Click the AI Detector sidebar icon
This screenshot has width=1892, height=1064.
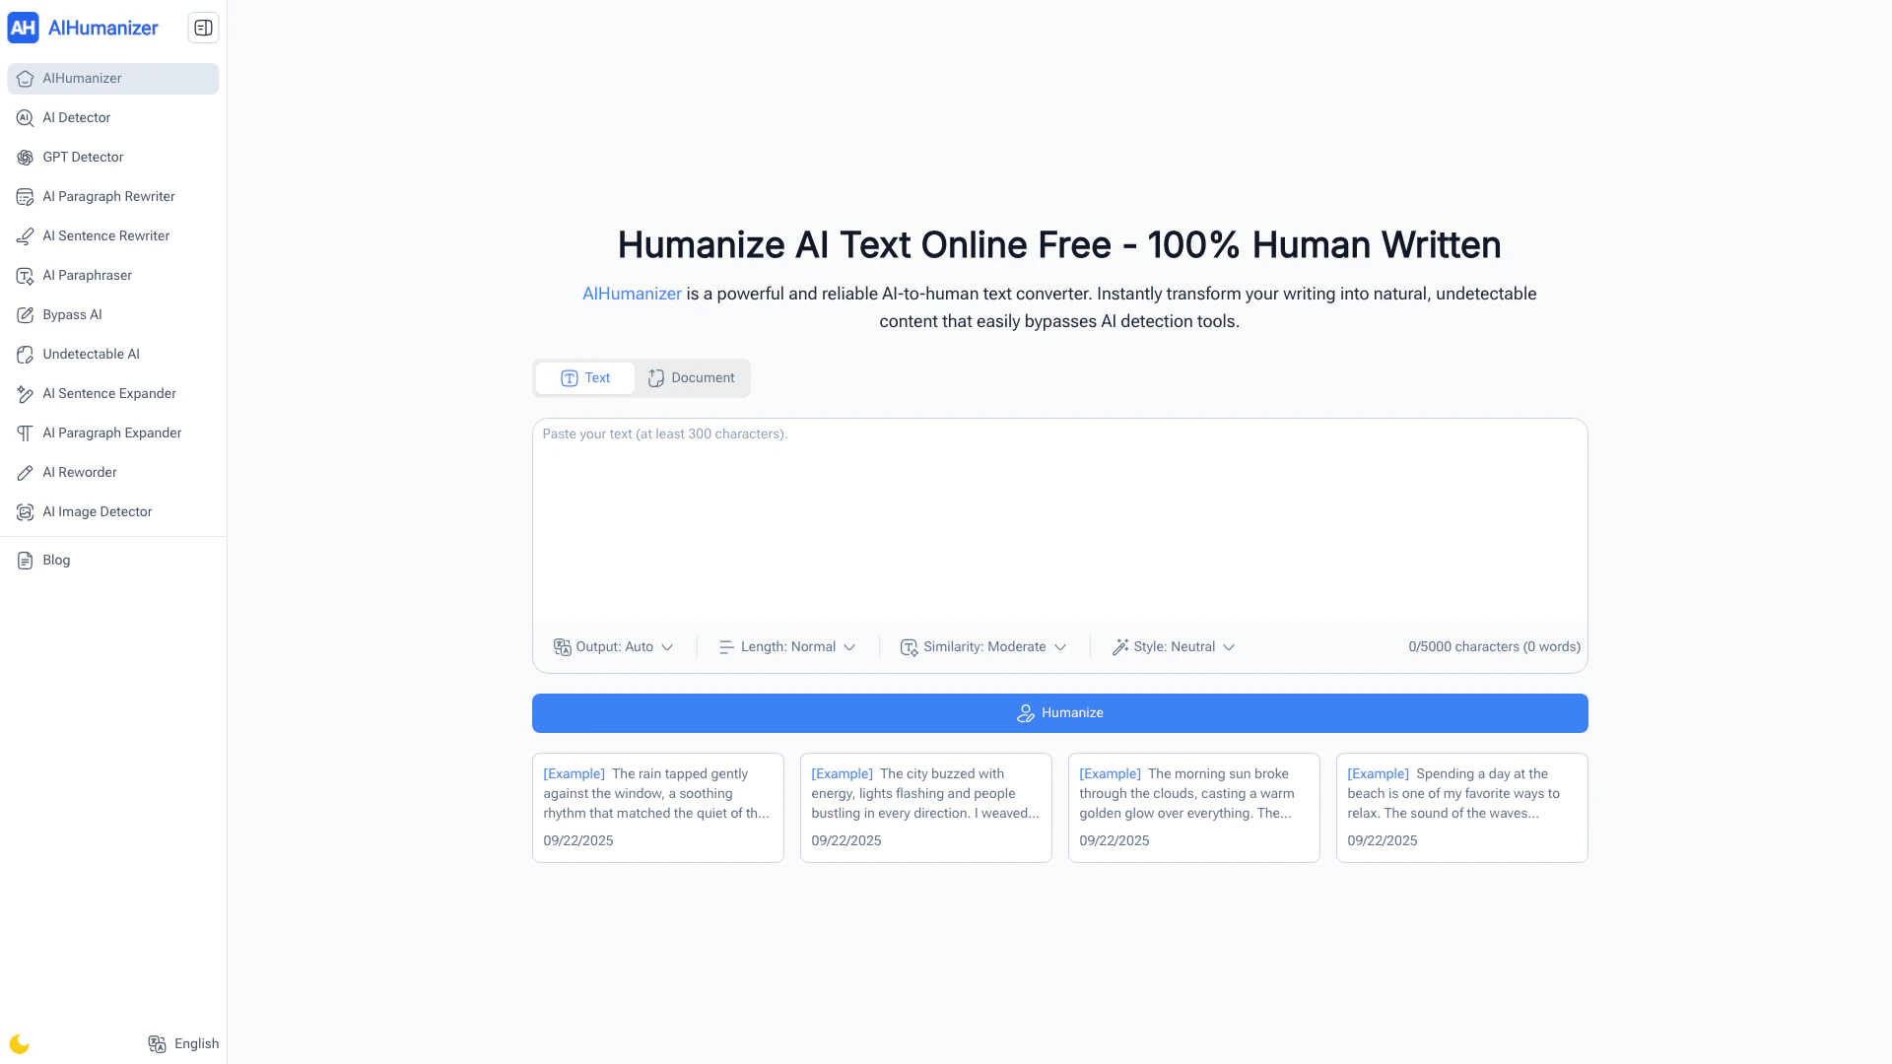click(25, 118)
